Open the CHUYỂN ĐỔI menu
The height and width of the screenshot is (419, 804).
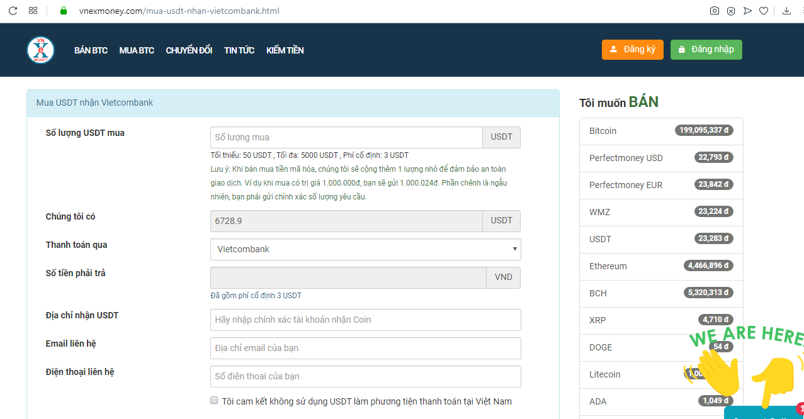point(189,50)
